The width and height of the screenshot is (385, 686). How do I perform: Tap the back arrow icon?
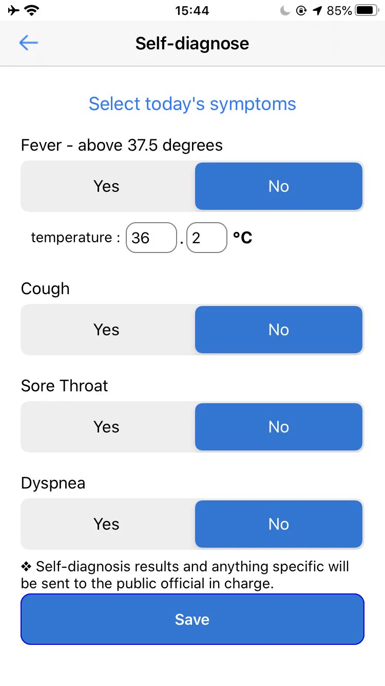click(x=29, y=43)
